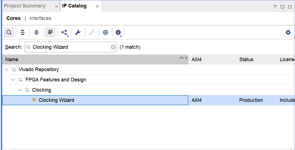This screenshot has width=295, height=150.
Task: Click the search field's magnifier options icon
Action: [x=28, y=47]
